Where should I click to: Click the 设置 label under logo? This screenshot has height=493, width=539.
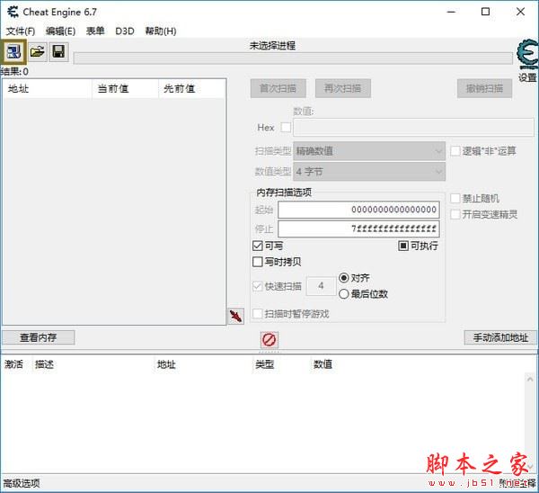(x=527, y=77)
